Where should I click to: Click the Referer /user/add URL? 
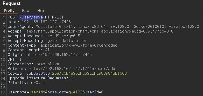point(72,69)
